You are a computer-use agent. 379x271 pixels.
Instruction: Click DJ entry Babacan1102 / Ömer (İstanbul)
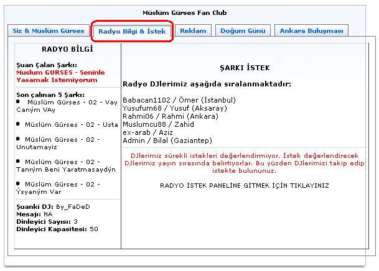click(179, 100)
